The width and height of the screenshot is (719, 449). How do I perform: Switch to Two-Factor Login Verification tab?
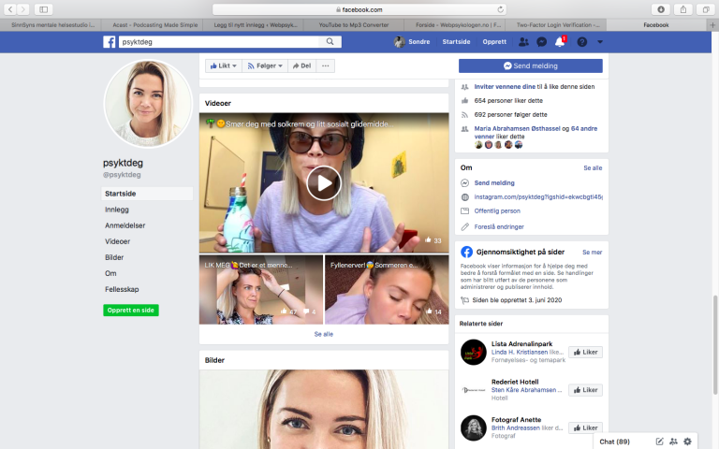556,25
